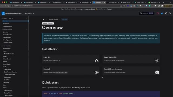Image resolution: width=173 pixels, height=97 pixels.
Task: Open a new tab with plus icon
Action: 163,2
